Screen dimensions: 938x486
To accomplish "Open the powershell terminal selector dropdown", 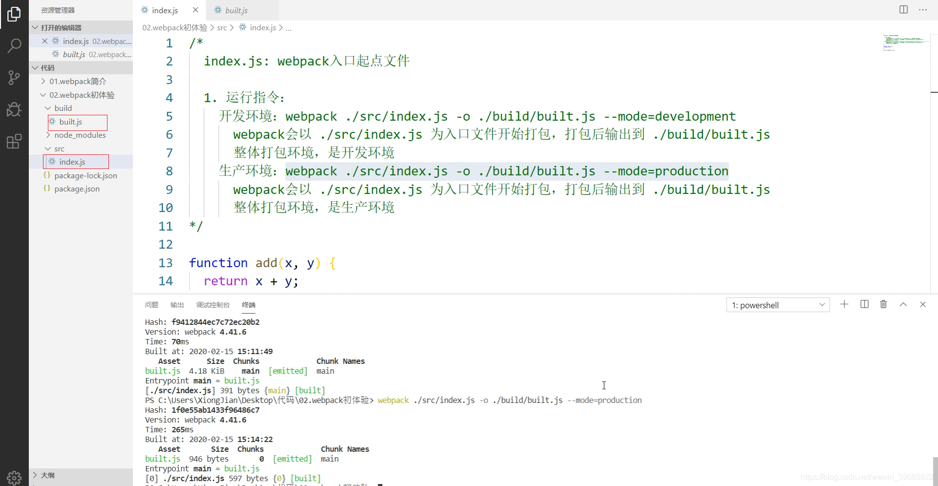I will [778, 305].
